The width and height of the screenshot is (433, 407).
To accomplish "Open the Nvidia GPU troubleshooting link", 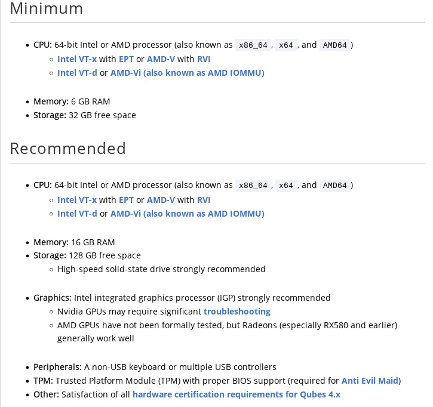I will click(237, 312).
